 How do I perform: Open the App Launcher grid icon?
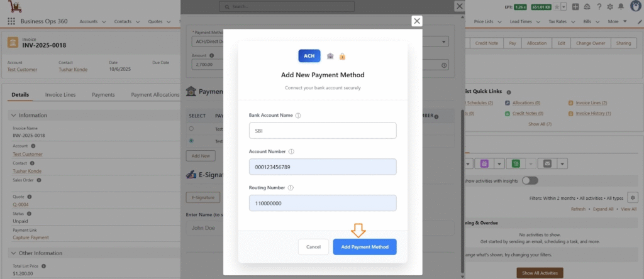11,21
